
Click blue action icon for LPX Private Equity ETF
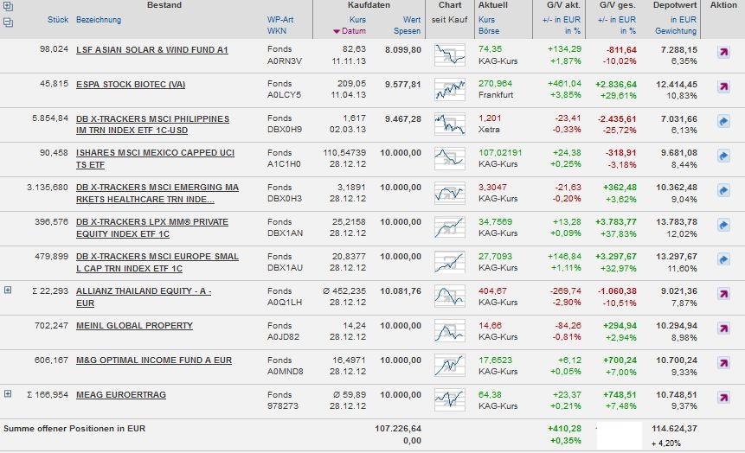click(x=723, y=226)
